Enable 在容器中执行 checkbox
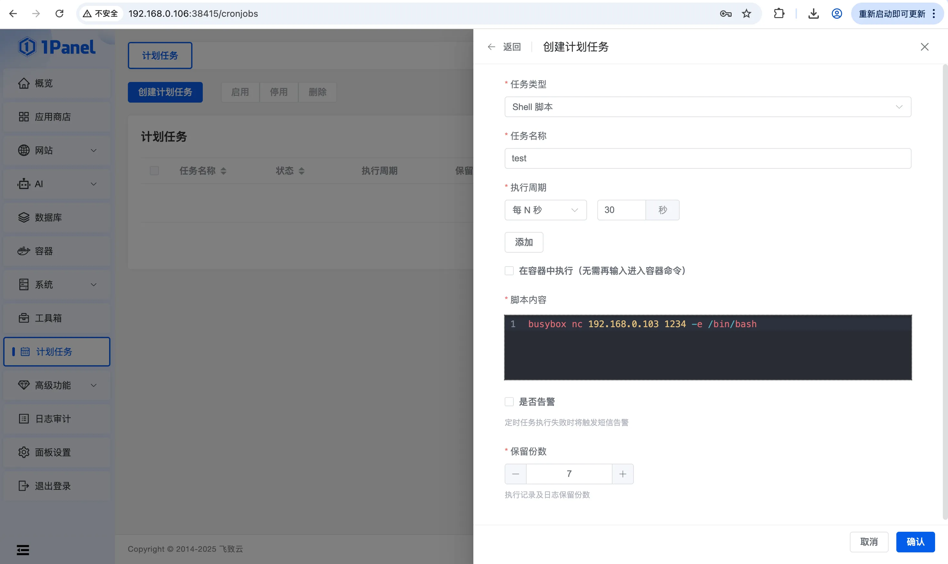Screen dimensions: 948x564 click(509, 271)
